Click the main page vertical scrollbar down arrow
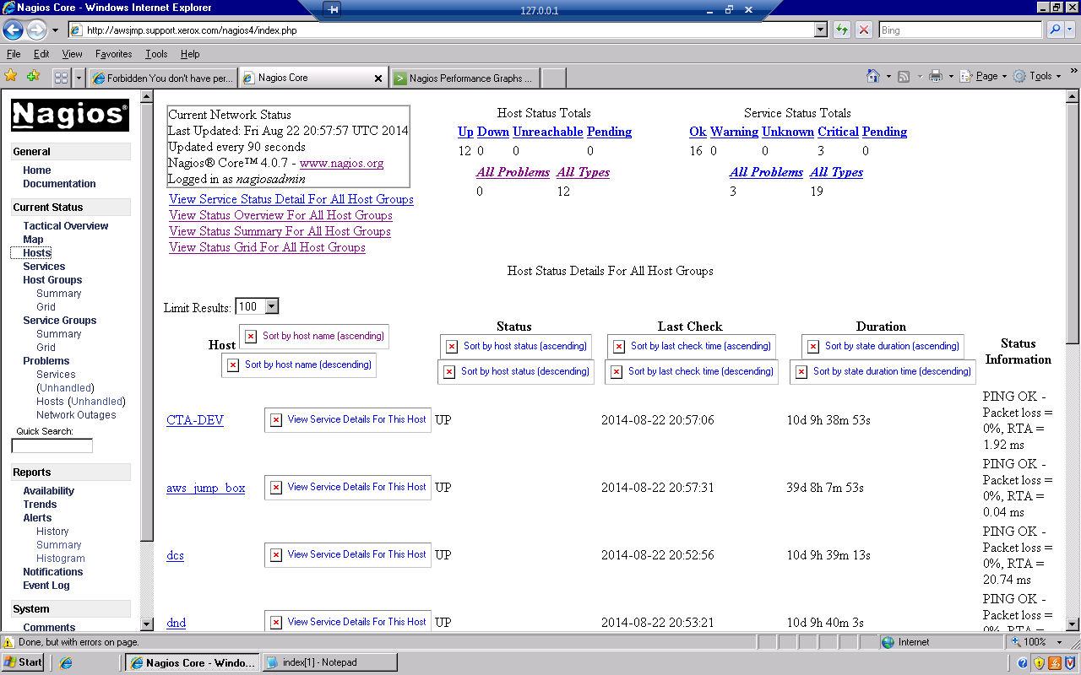The height and width of the screenshot is (675, 1081). point(1073,624)
